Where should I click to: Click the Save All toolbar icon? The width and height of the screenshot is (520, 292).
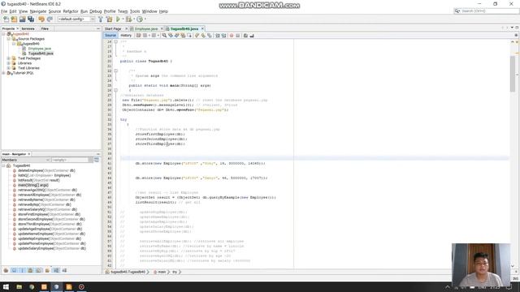pos(31,19)
